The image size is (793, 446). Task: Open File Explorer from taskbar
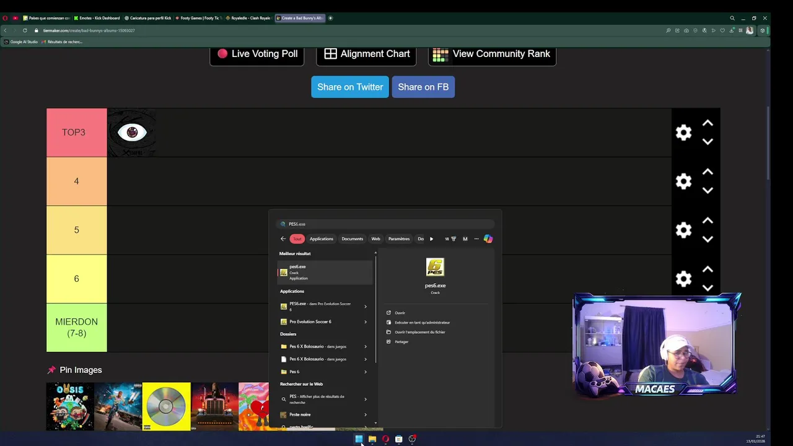coord(372,439)
